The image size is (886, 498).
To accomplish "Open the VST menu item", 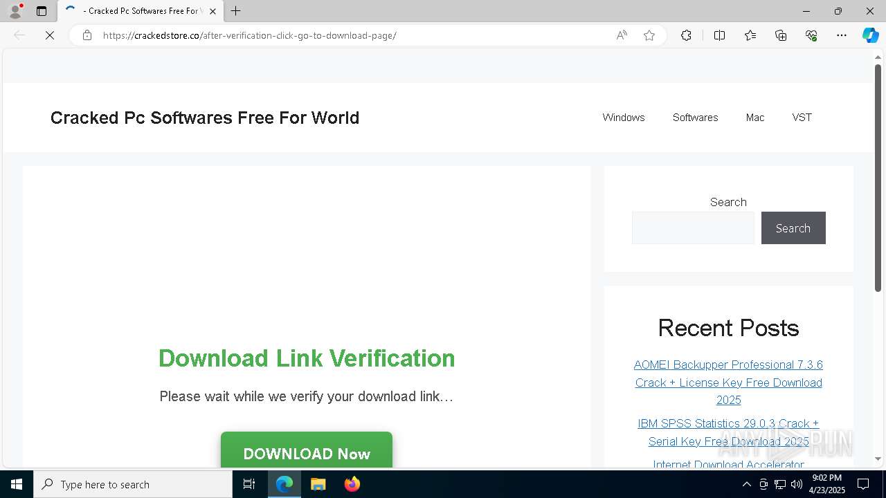I will 802,118.
